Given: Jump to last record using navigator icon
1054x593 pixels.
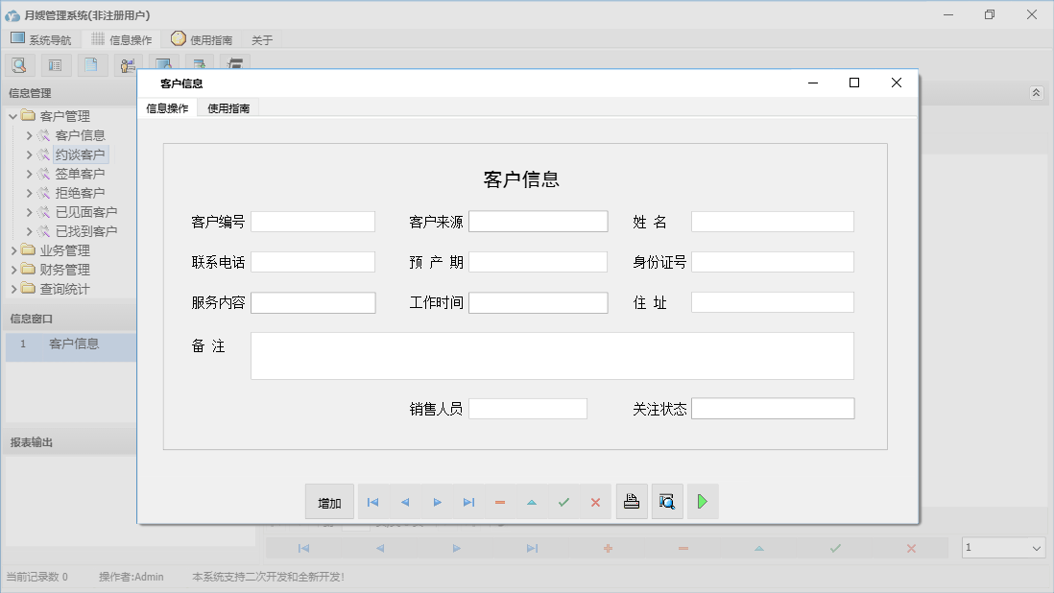Looking at the screenshot, I should pyautogui.click(x=468, y=501).
